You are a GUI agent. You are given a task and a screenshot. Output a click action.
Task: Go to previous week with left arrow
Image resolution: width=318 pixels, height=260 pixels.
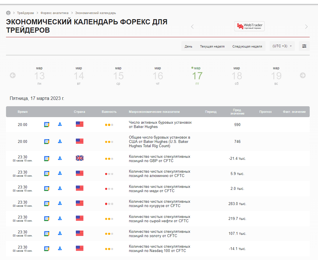[x=13, y=75]
